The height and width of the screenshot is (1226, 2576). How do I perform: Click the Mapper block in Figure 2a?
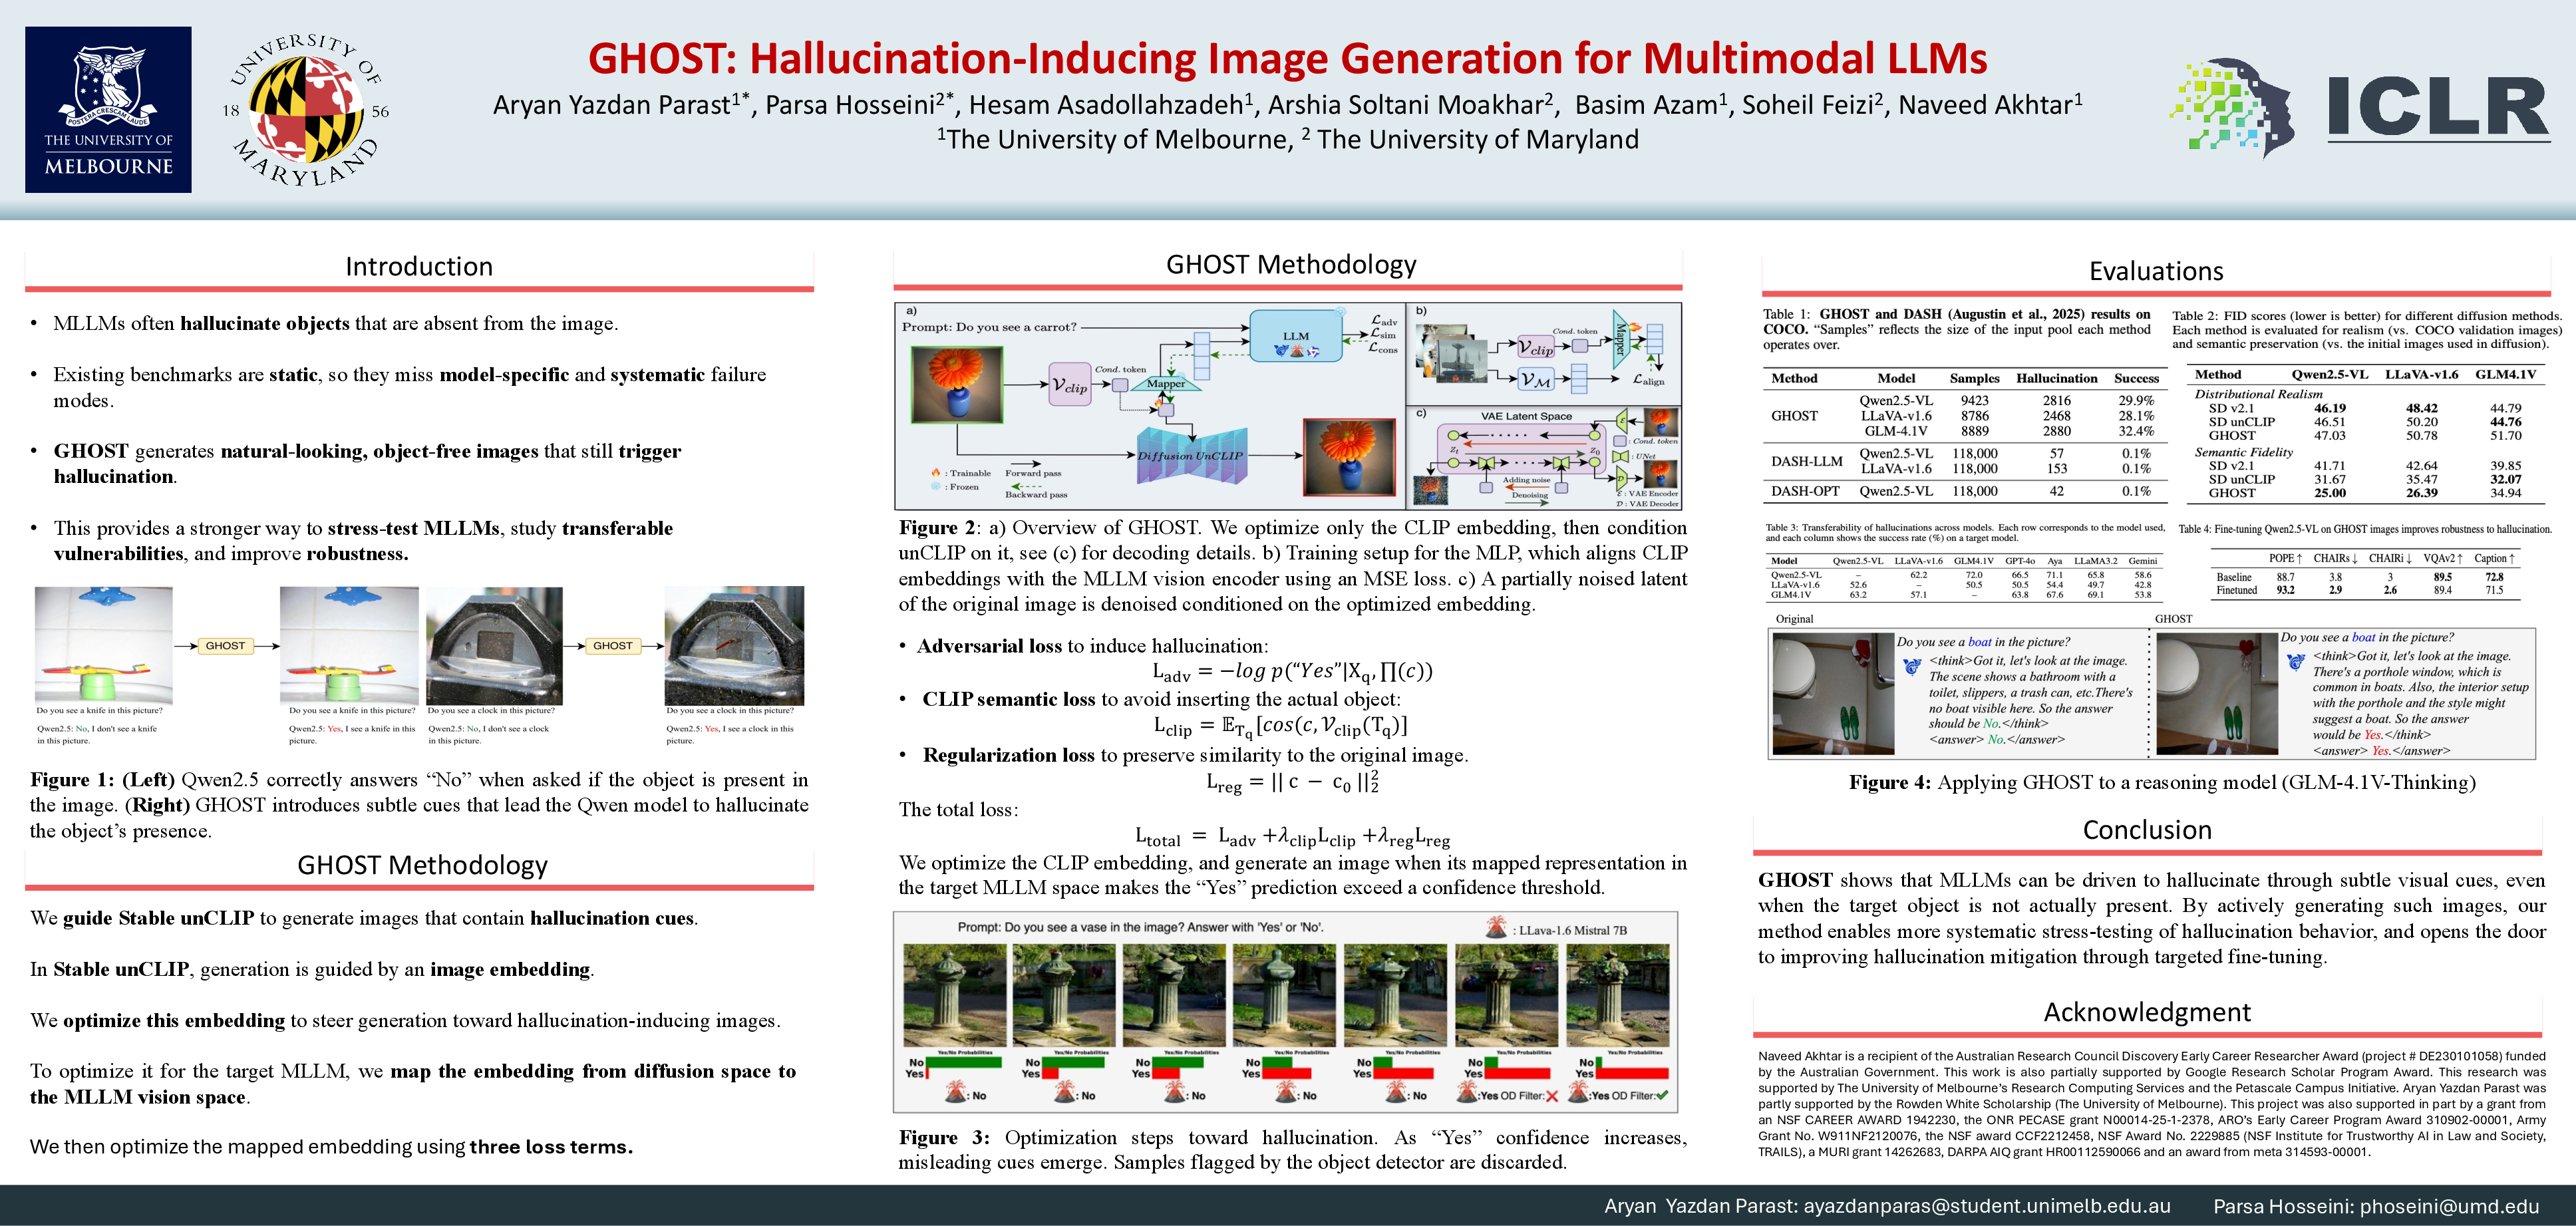1165,384
